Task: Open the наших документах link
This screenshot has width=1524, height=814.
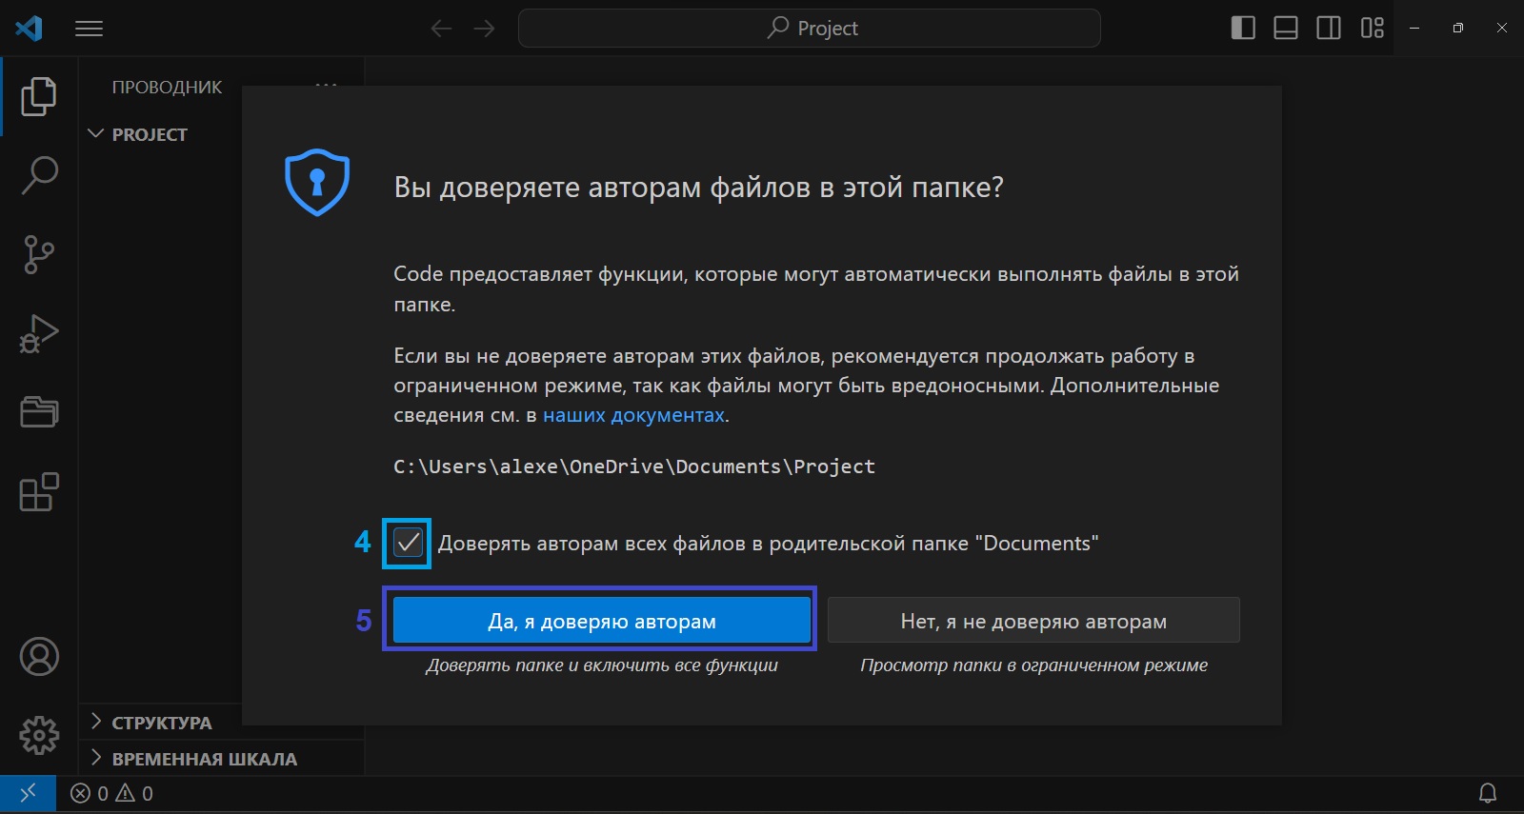Action: click(x=633, y=415)
